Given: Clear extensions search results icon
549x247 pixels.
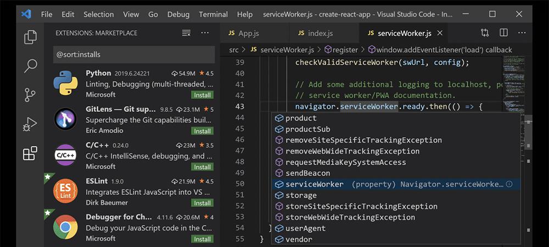Looking at the screenshot, I should click(187, 33).
